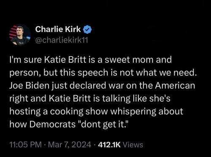This screenshot has height=157, width=211.
Task: Click the word "whispering"
Action: click(x=133, y=112)
